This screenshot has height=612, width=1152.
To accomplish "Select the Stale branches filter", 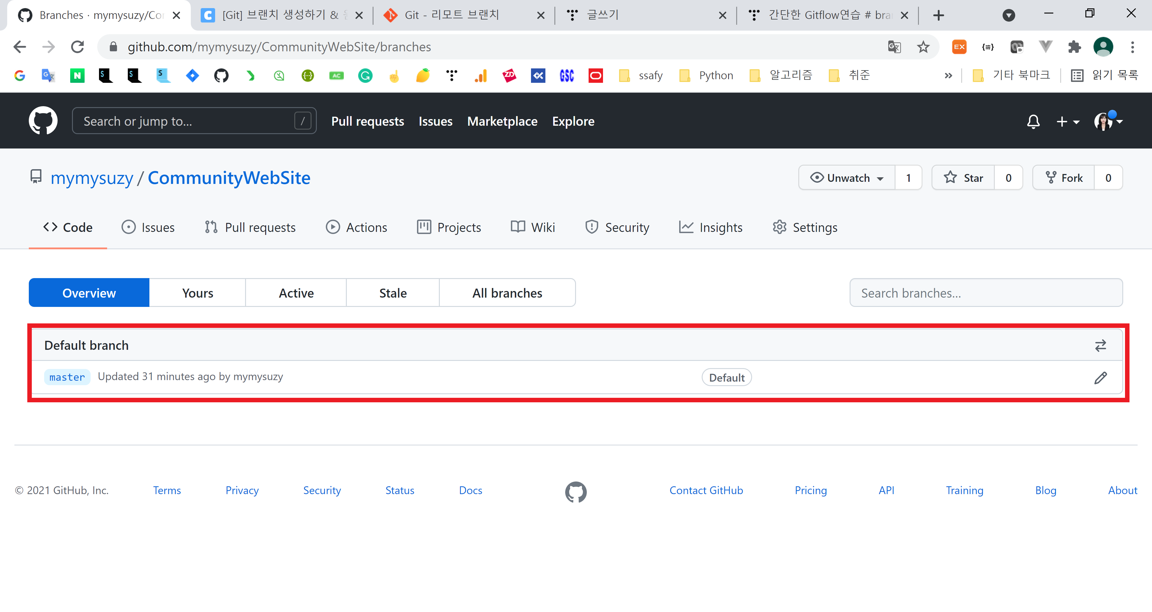I will click(x=393, y=293).
